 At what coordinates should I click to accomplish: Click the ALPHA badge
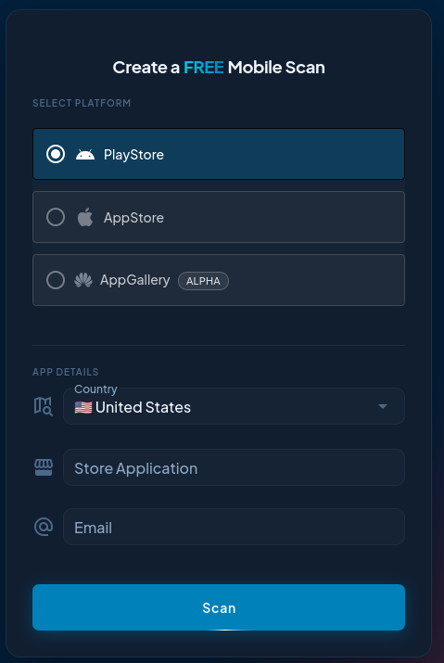pyautogui.click(x=203, y=281)
